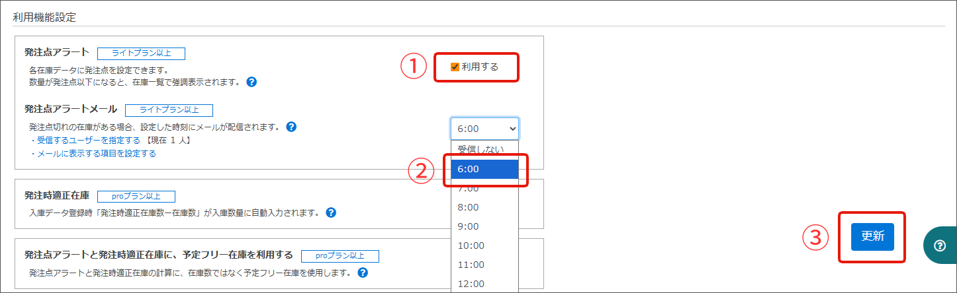Toggle the 利用する checkbox
Screen dimensions: 957x293
tap(455, 67)
